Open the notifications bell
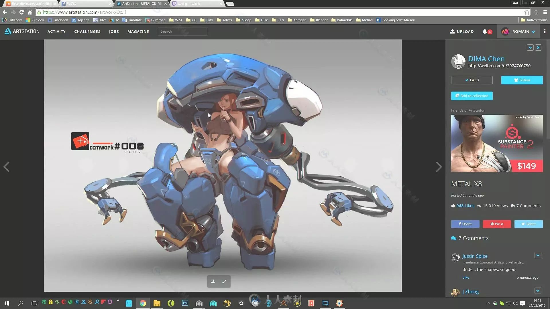This screenshot has width=550, height=309. point(485,31)
